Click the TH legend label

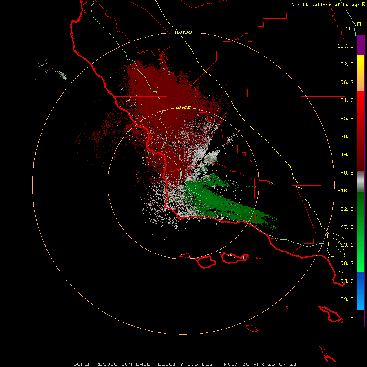click(350, 318)
